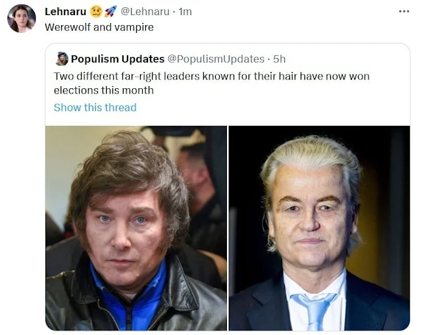The height and width of the screenshot is (335, 421).
Task: Open the 5h quoted tweet timestamp
Action: (279, 59)
